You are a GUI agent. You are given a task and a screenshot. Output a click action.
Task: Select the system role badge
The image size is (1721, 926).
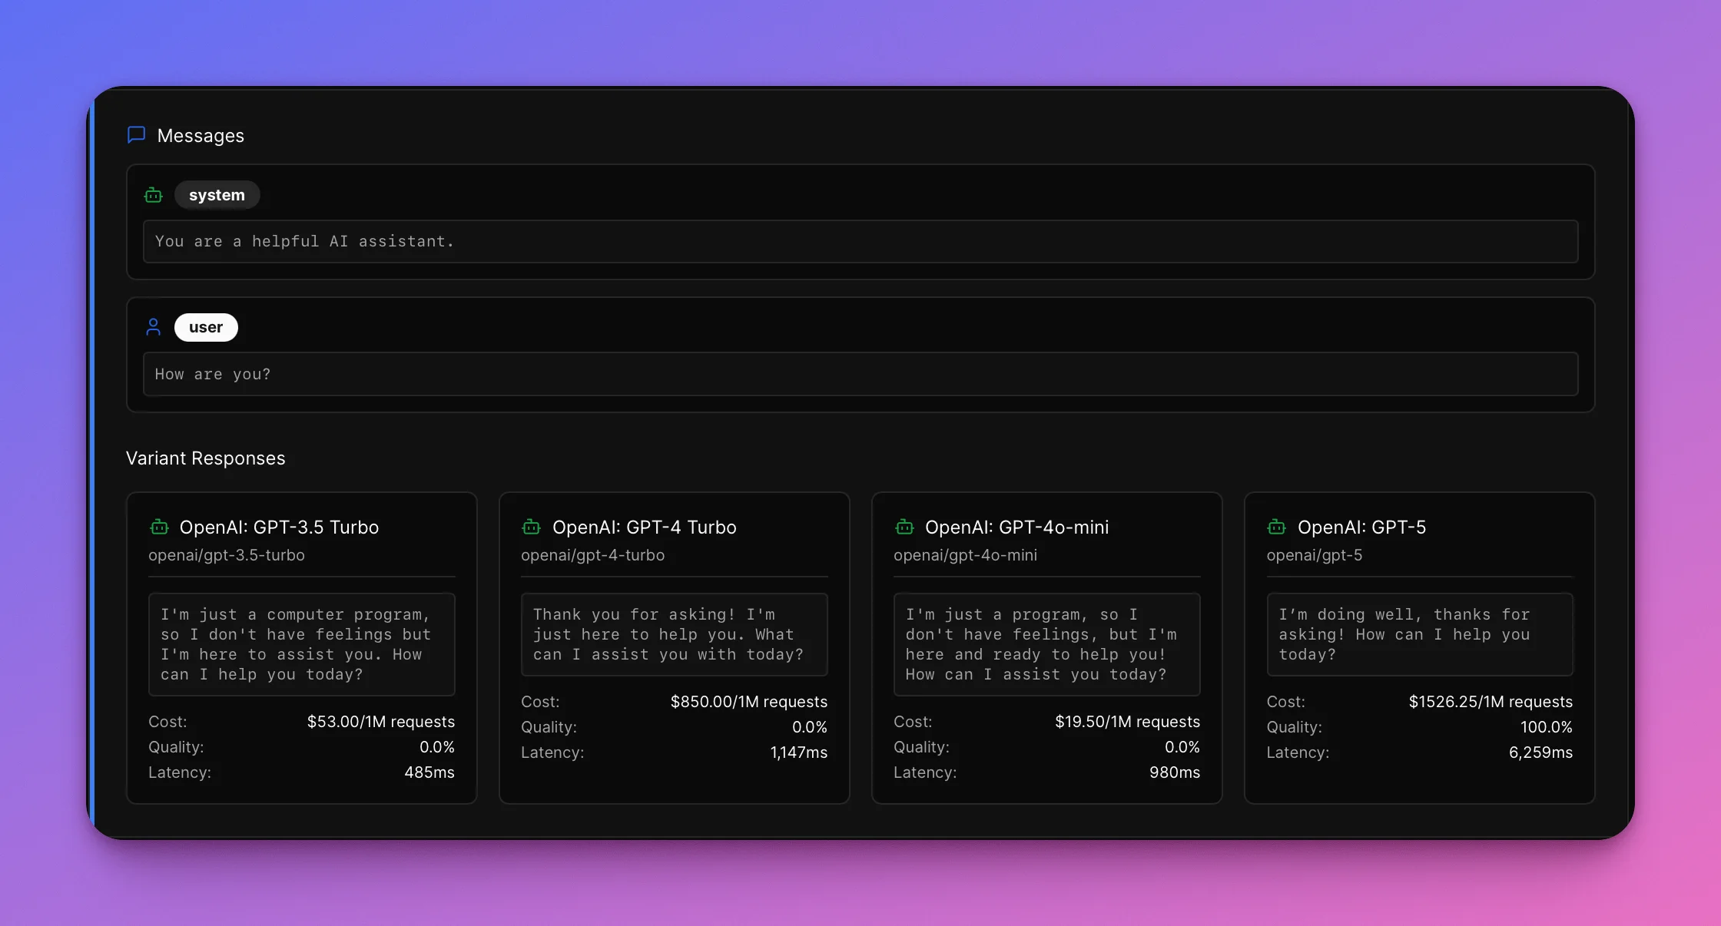[217, 195]
